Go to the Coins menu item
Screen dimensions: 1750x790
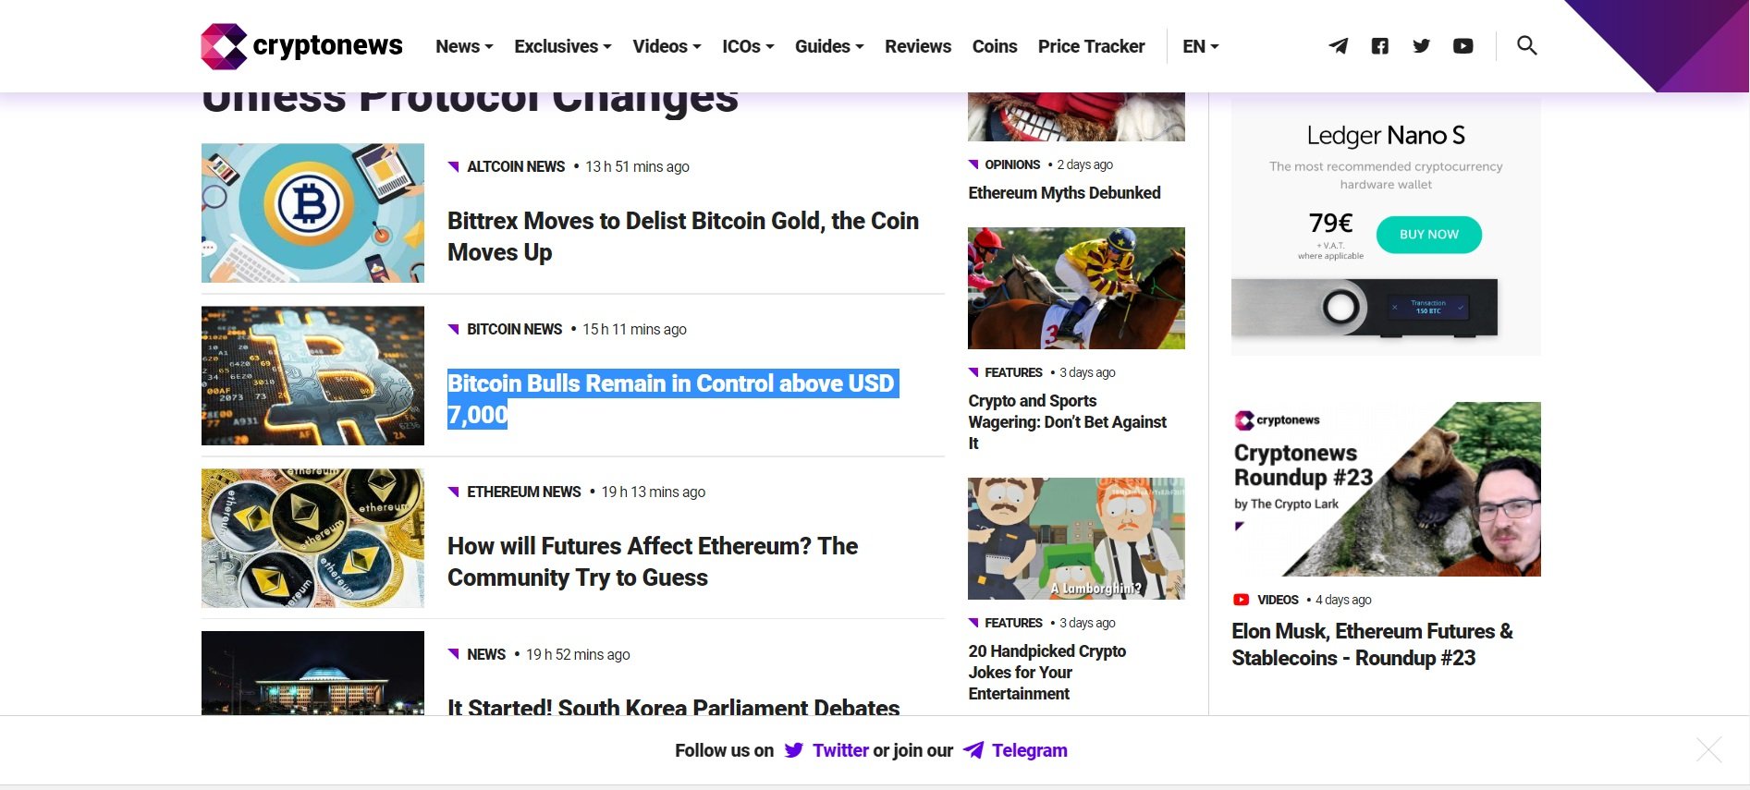coord(995,46)
